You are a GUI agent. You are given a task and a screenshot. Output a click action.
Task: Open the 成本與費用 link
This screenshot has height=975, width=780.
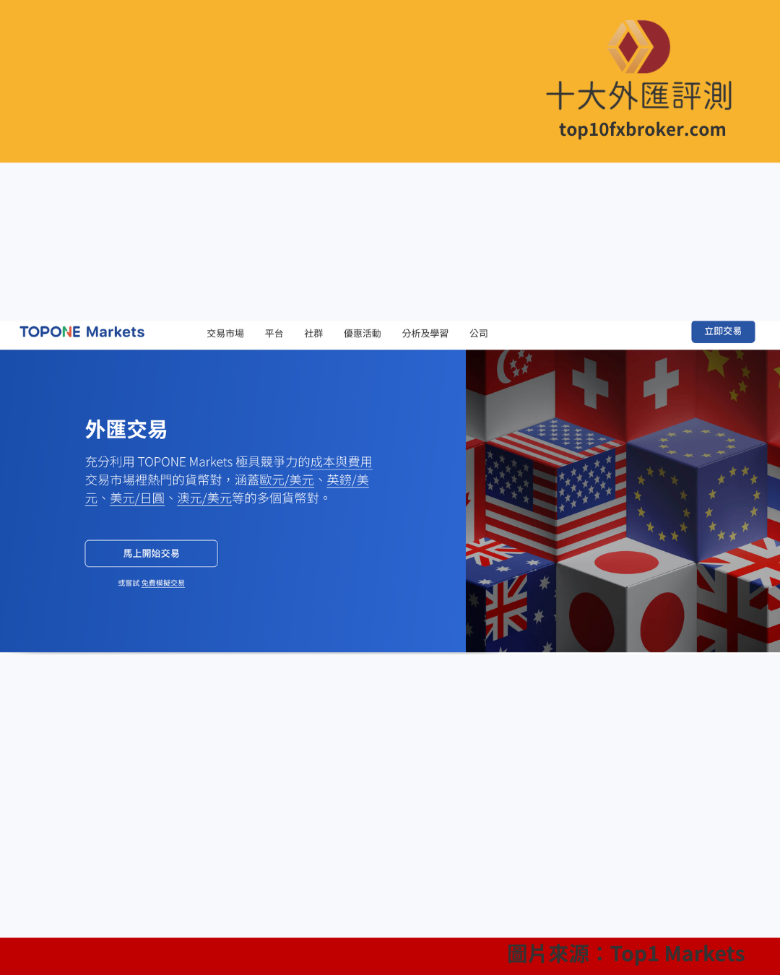pyautogui.click(x=341, y=462)
